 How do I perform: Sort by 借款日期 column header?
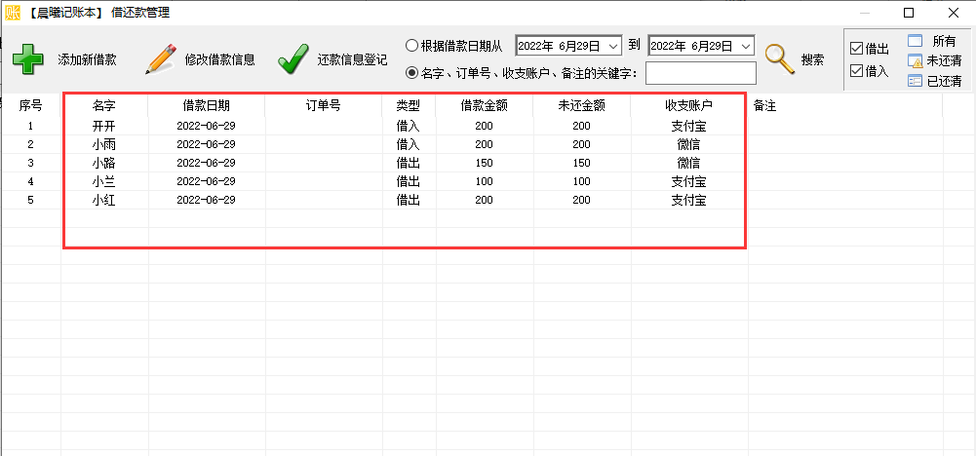(x=206, y=106)
